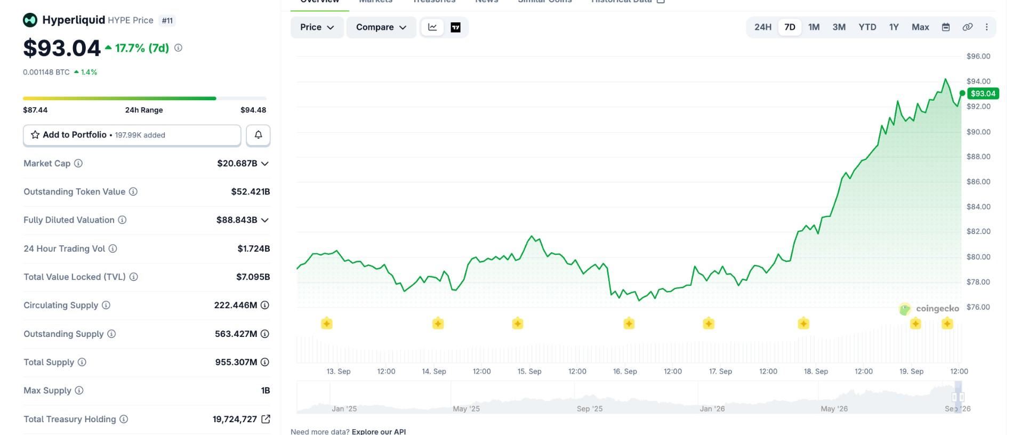The width and height of the screenshot is (1013, 435).
Task: Open the chart calendar date picker icon
Action: coord(946,27)
